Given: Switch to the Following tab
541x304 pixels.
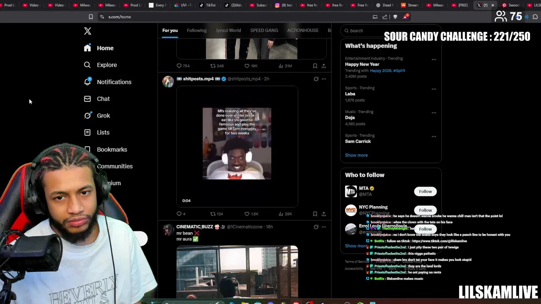Looking at the screenshot, I should pyautogui.click(x=197, y=30).
